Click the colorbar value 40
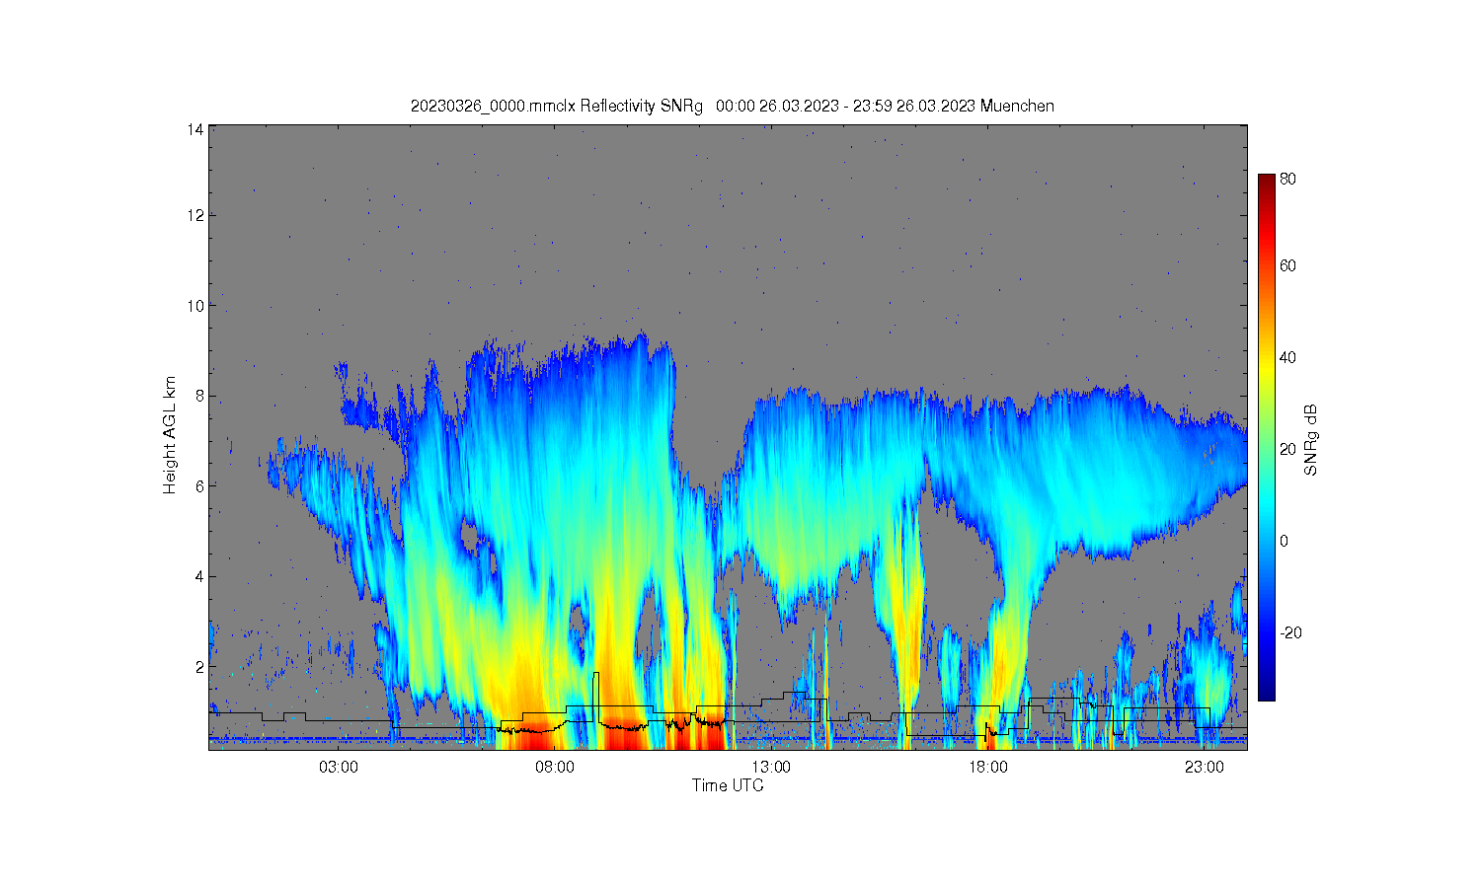 (1287, 357)
